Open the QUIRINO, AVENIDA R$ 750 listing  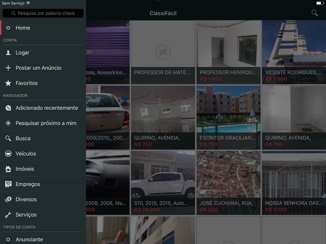(x=163, y=118)
